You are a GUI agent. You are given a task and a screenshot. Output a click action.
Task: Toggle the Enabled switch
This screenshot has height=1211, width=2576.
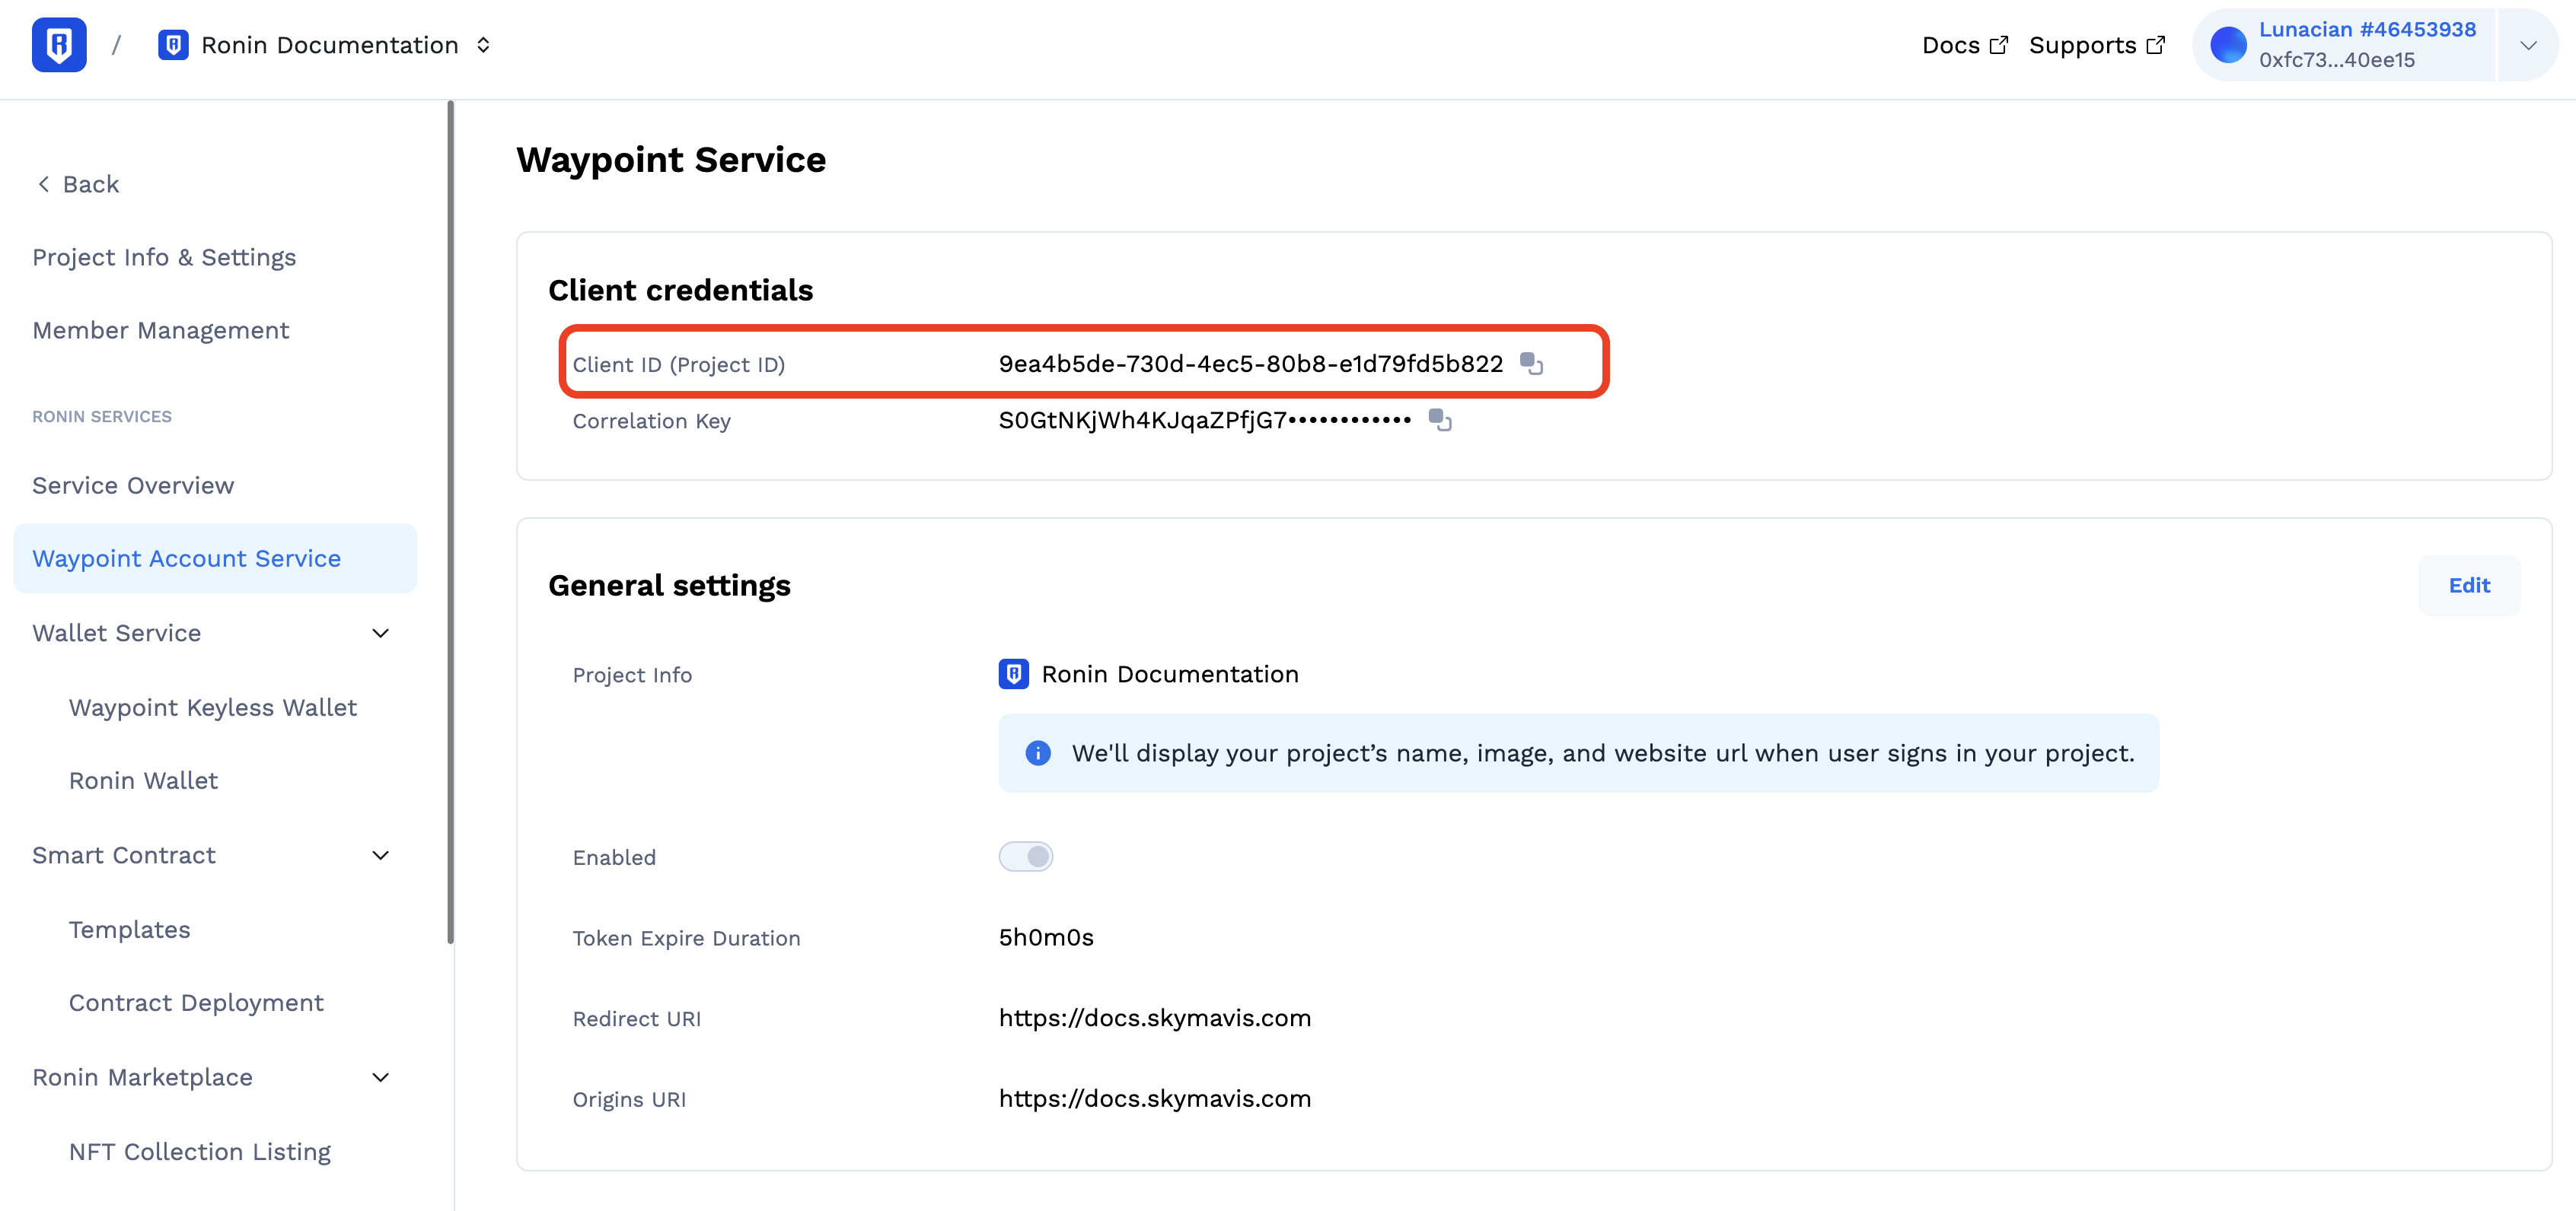click(x=1025, y=857)
